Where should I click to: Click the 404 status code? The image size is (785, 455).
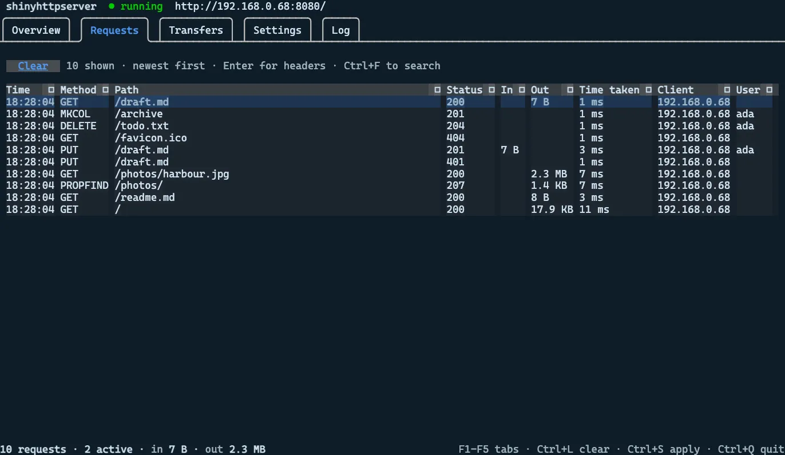pos(456,138)
